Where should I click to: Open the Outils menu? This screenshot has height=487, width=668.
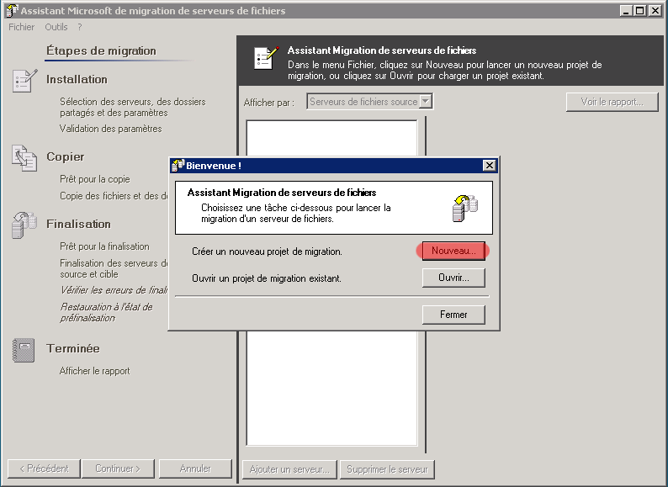coord(56,27)
